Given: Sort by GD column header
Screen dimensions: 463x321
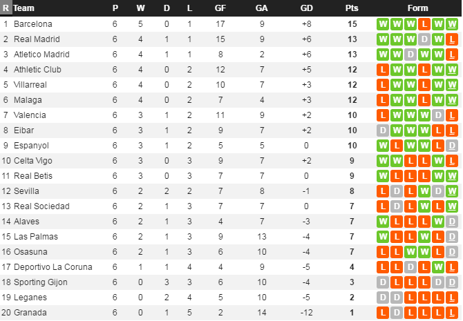Looking at the screenshot, I should pos(306,8).
